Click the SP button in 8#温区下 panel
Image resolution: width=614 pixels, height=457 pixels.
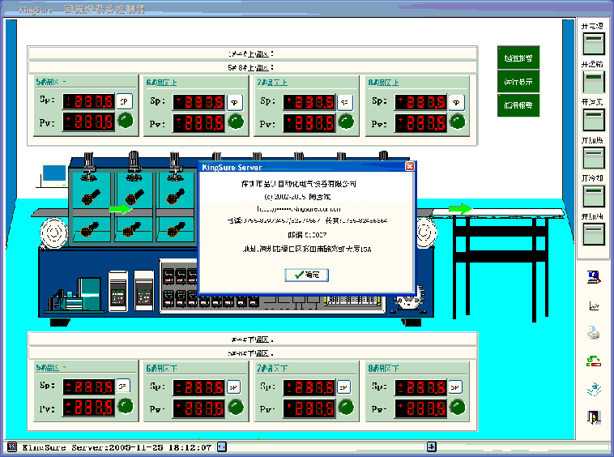click(455, 387)
